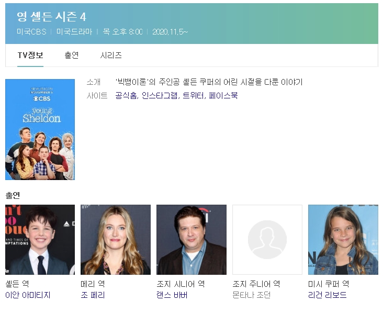Select the 조지 시니어 역 actor photo
Image resolution: width=383 pixels, height=313 pixels.
coord(191,240)
